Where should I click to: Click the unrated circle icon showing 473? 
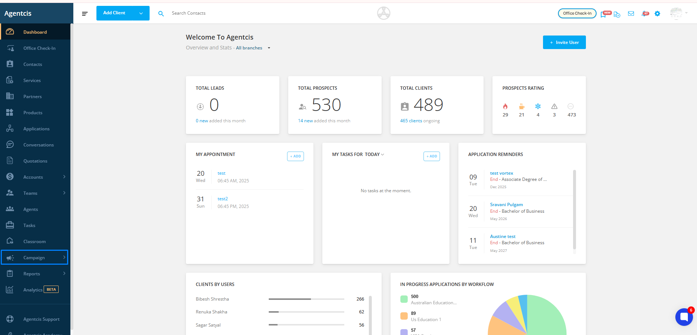tap(571, 106)
